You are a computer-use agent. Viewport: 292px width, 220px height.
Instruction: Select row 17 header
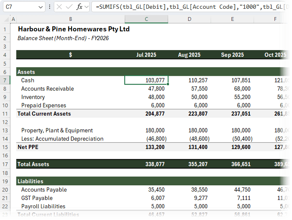(5, 164)
